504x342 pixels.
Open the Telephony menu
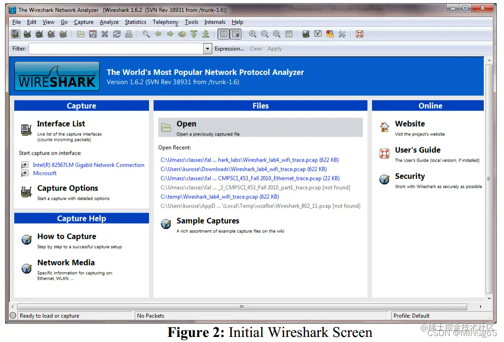click(x=165, y=22)
